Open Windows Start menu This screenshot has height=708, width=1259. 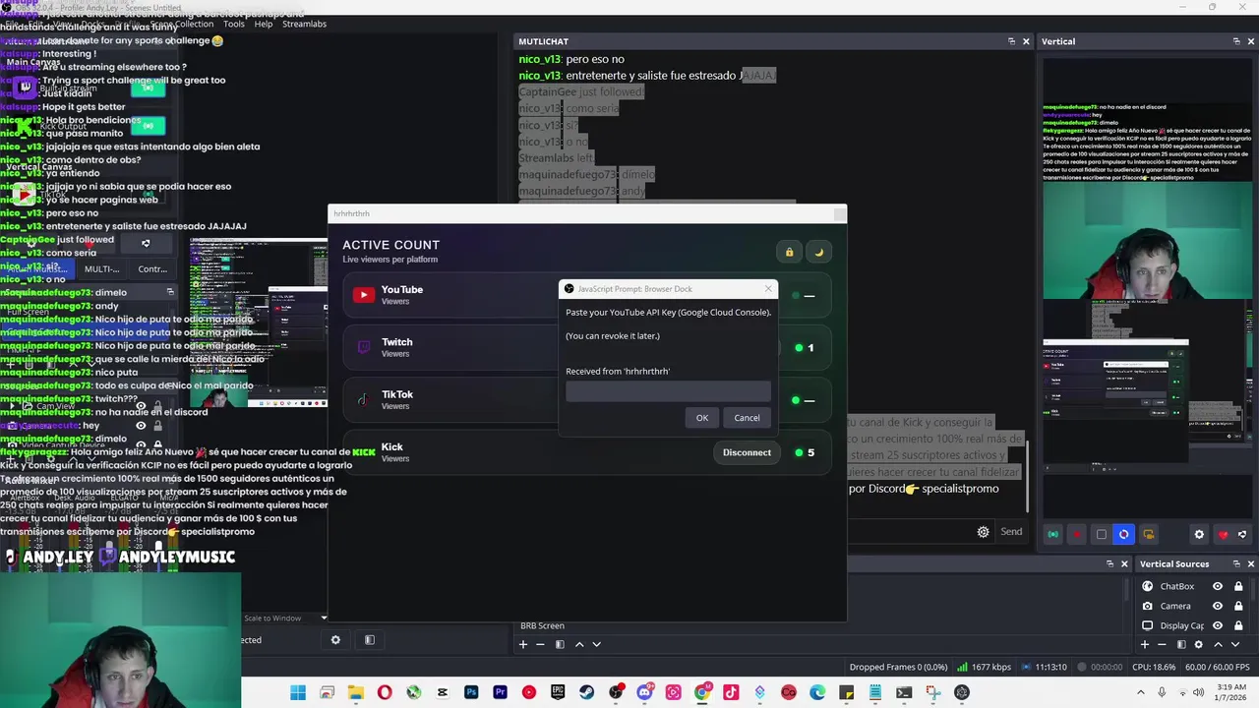[x=297, y=692]
